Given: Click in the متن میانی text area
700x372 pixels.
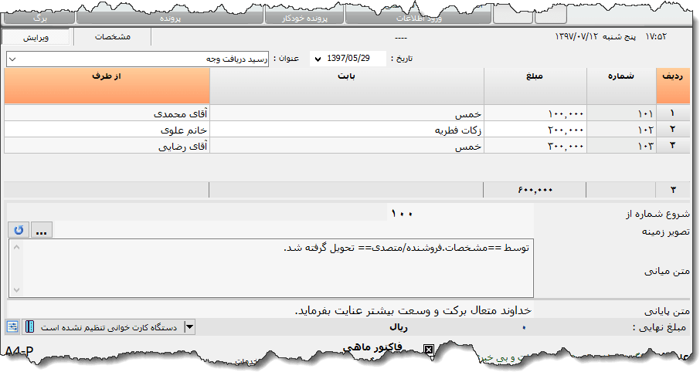Looking at the screenshot, I should click(x=271, y=268).
